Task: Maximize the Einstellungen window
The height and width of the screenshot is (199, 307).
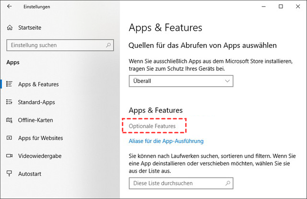Action: click(281, 7)
